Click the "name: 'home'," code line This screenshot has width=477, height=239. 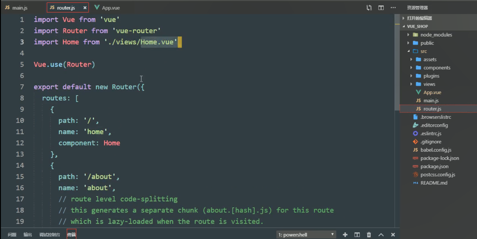(85, 132)
